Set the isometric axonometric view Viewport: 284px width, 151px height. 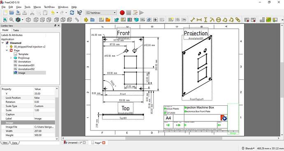[x=28, y=20]
